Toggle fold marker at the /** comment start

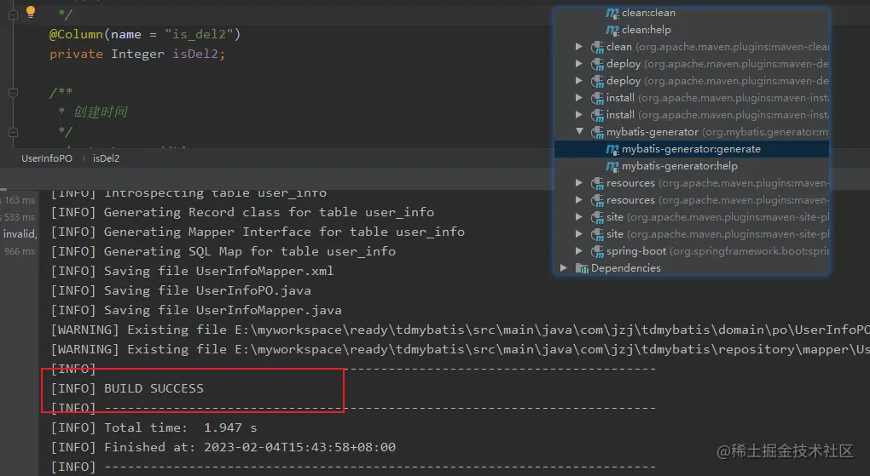tap(14, 93)
